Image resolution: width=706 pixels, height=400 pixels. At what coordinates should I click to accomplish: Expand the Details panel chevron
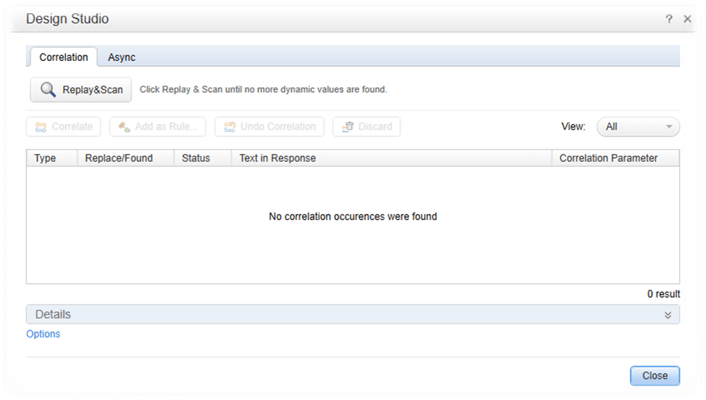coord(668,315)
